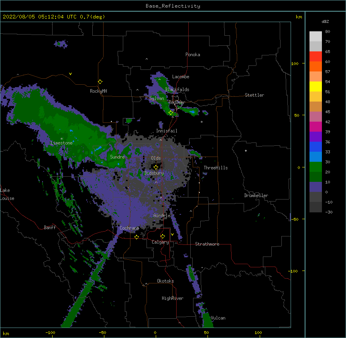Click the 0 tick on the horizontal km axis
346x338 pixels.
[155, 332]
